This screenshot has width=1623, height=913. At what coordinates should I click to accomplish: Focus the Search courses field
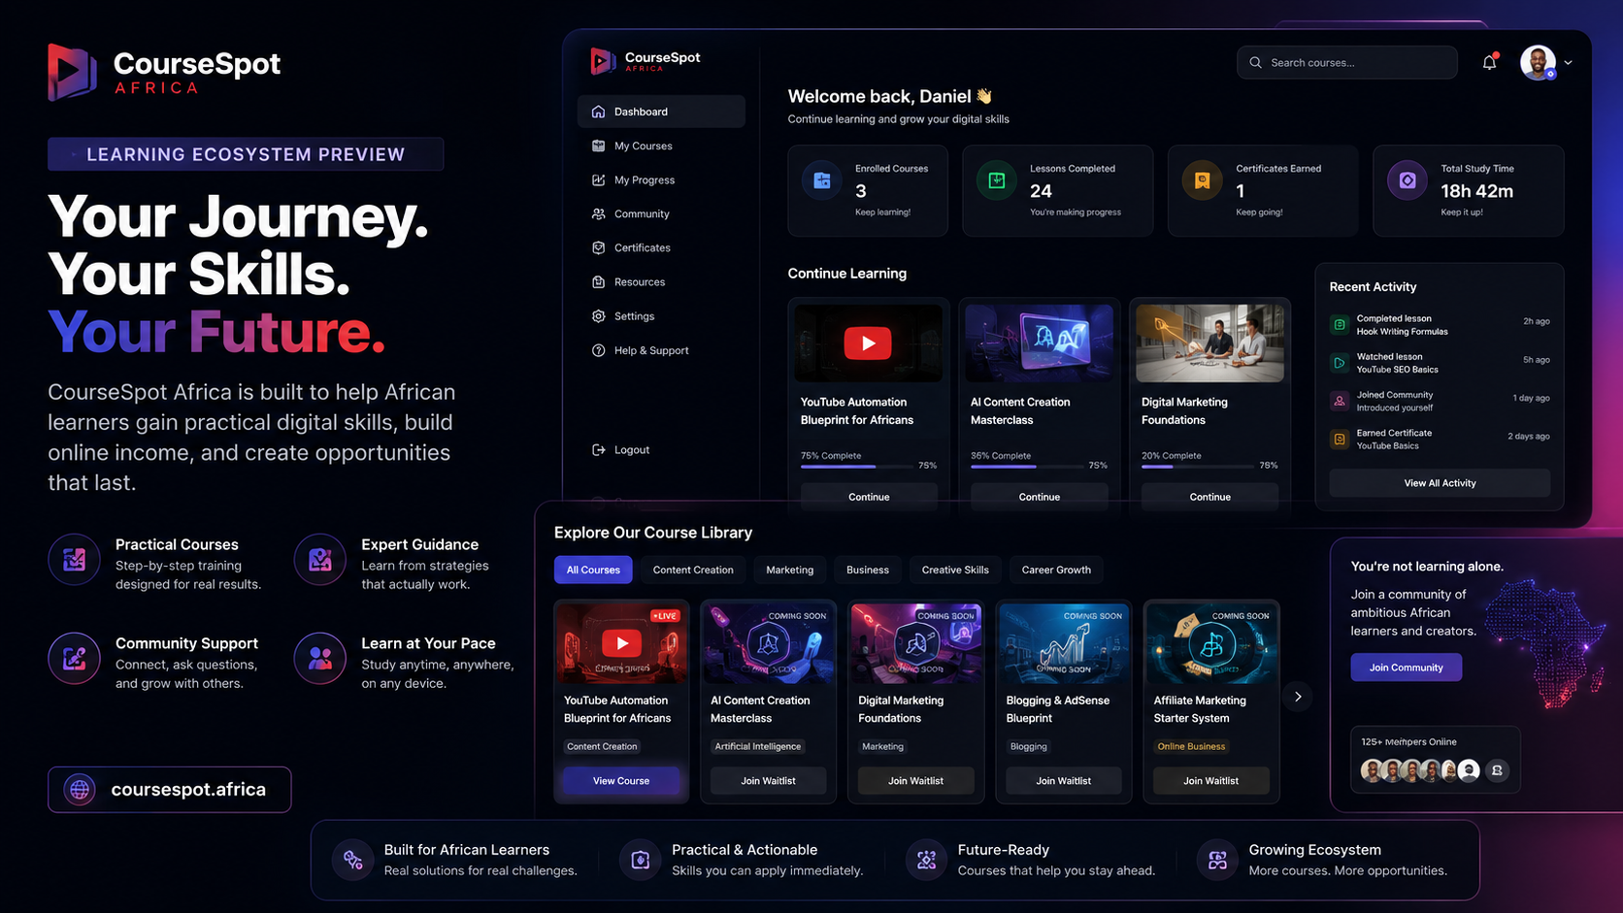click(1347, 62)
